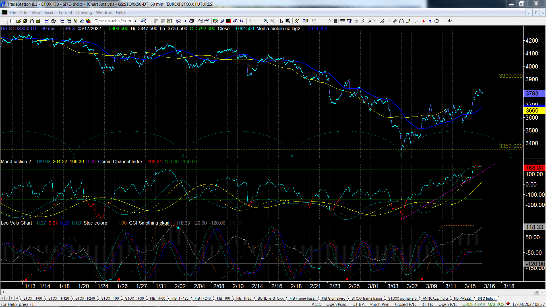
Task: Zoom in with the magnifier plus icon
Action: pyautogui.click(x=266, y=21)
